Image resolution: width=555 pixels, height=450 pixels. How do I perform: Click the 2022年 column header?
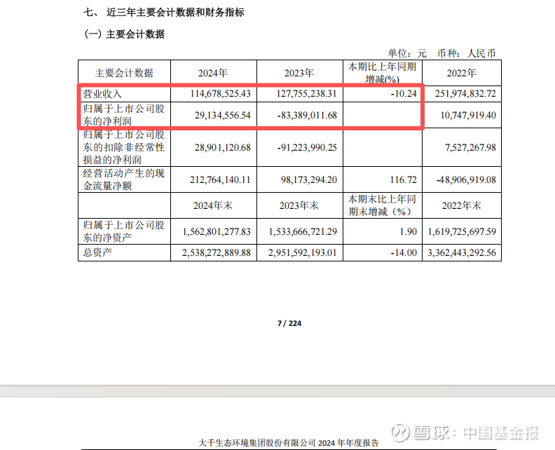462,74
